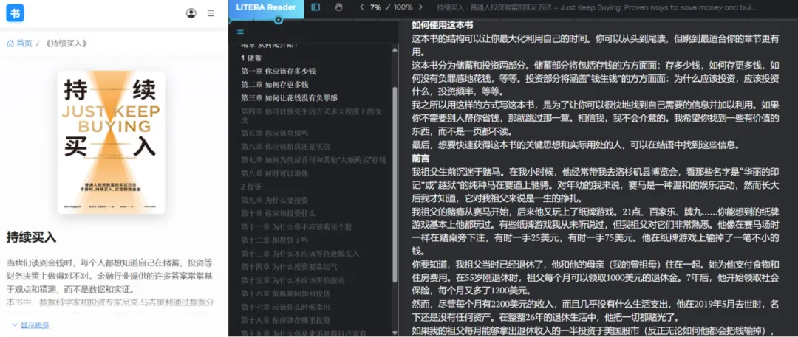Open chapter 第十五章 为什么不应该害怕波动
Viewport: 798px width, 337px height.
tap(293, 280)
